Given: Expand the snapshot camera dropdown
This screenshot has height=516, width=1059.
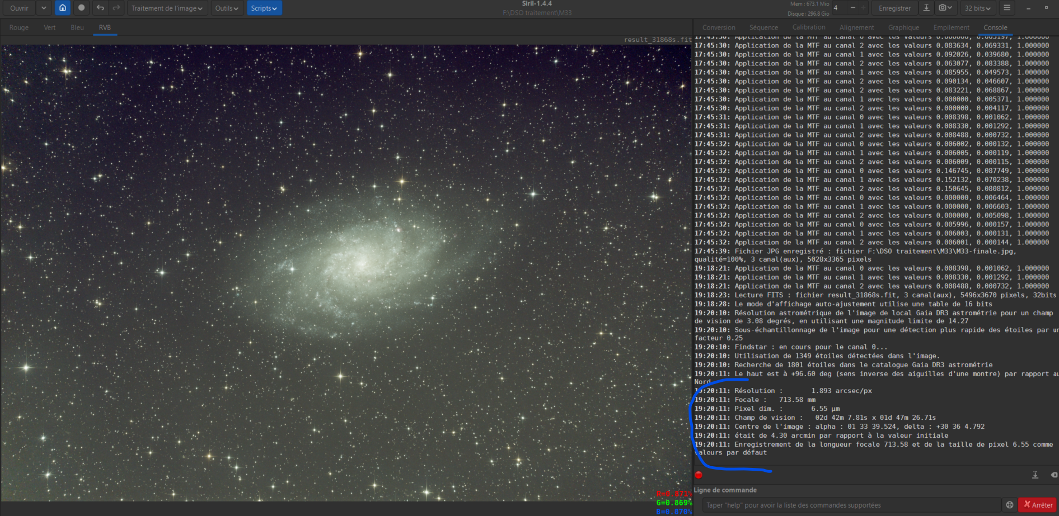Looking at the screenshot, I should (945, 8).
